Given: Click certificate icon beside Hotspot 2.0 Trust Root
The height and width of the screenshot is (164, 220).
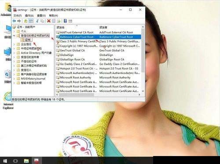Looking at the screenshot, I should (x=58, y=69).
